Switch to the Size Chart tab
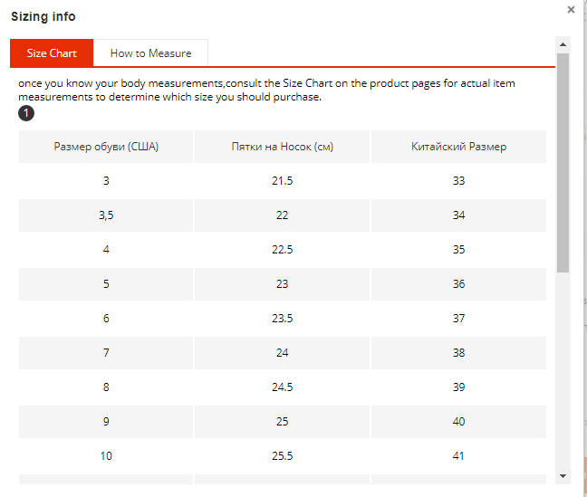This screenshot has width=587, height=497. [52, 53]
